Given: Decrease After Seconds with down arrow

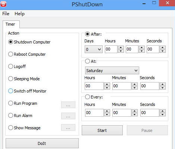Looking at the screenshot, I should (163, 51).
